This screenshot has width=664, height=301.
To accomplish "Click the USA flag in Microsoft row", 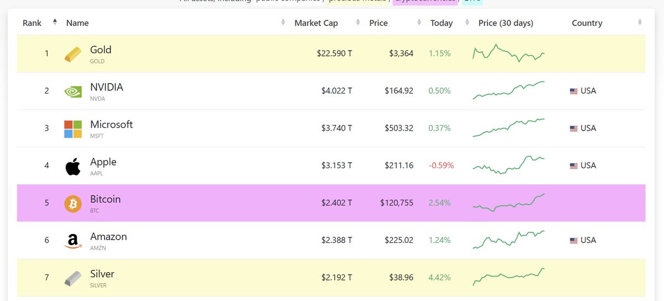I will pyautogui.click(x=574, y=128).
